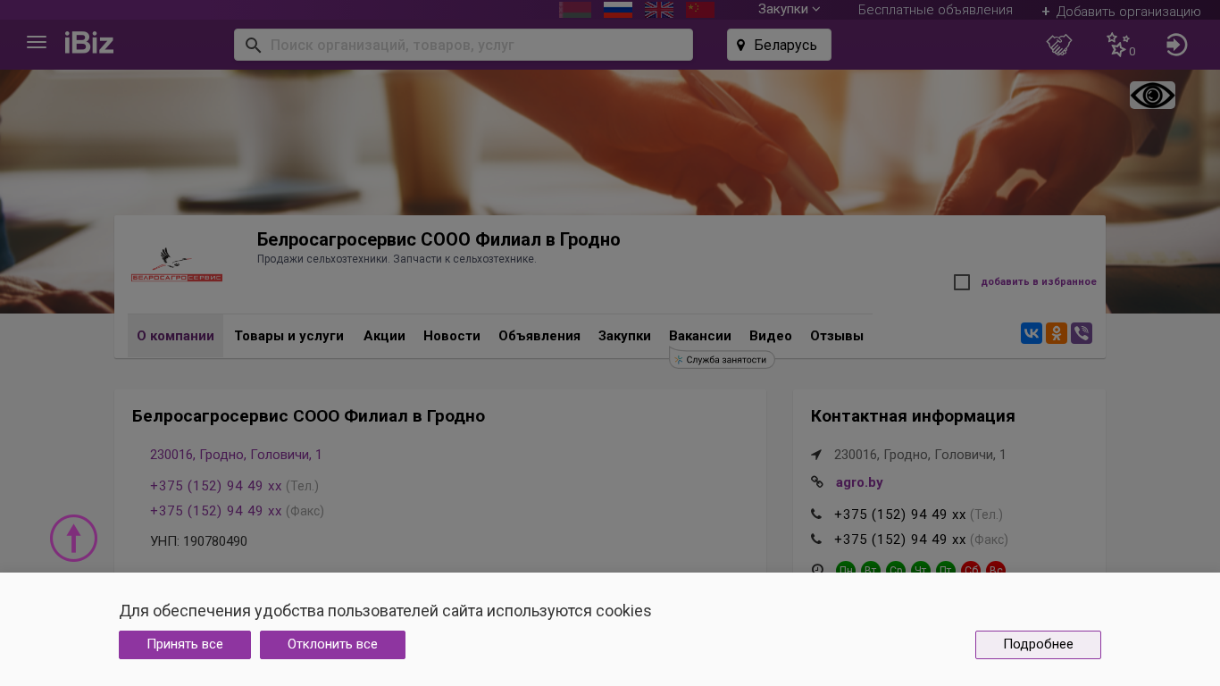This screenshot has width=1220, height=686.
Task: Open the agro.by website link
Action: (859, 482)
